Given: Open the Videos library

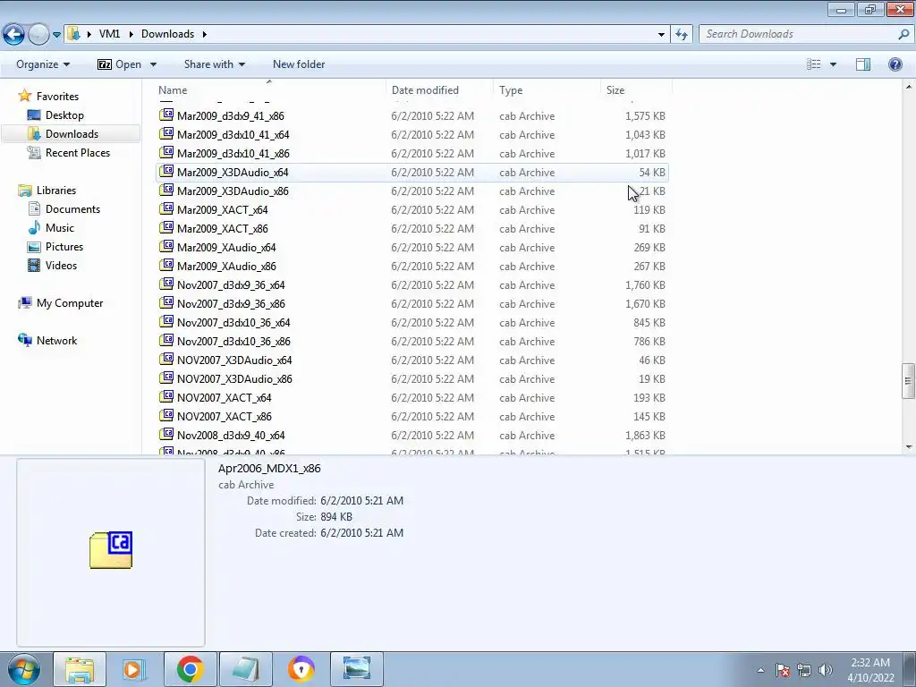Looking at the screenshot, I should [x=62, y=265].
